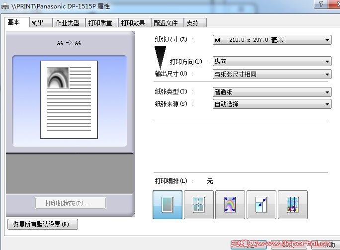
Task: Open the 作业类型 tab
Action: tap(69, 23)
